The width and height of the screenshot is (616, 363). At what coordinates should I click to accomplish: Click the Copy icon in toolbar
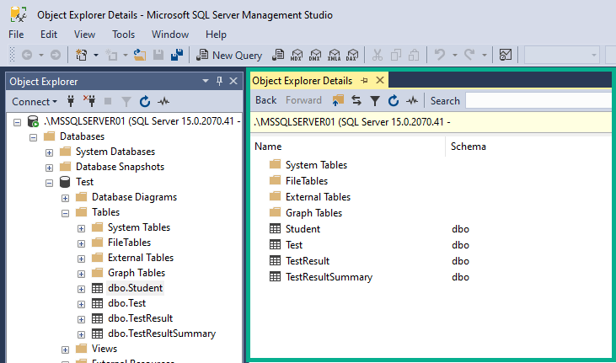396,55
